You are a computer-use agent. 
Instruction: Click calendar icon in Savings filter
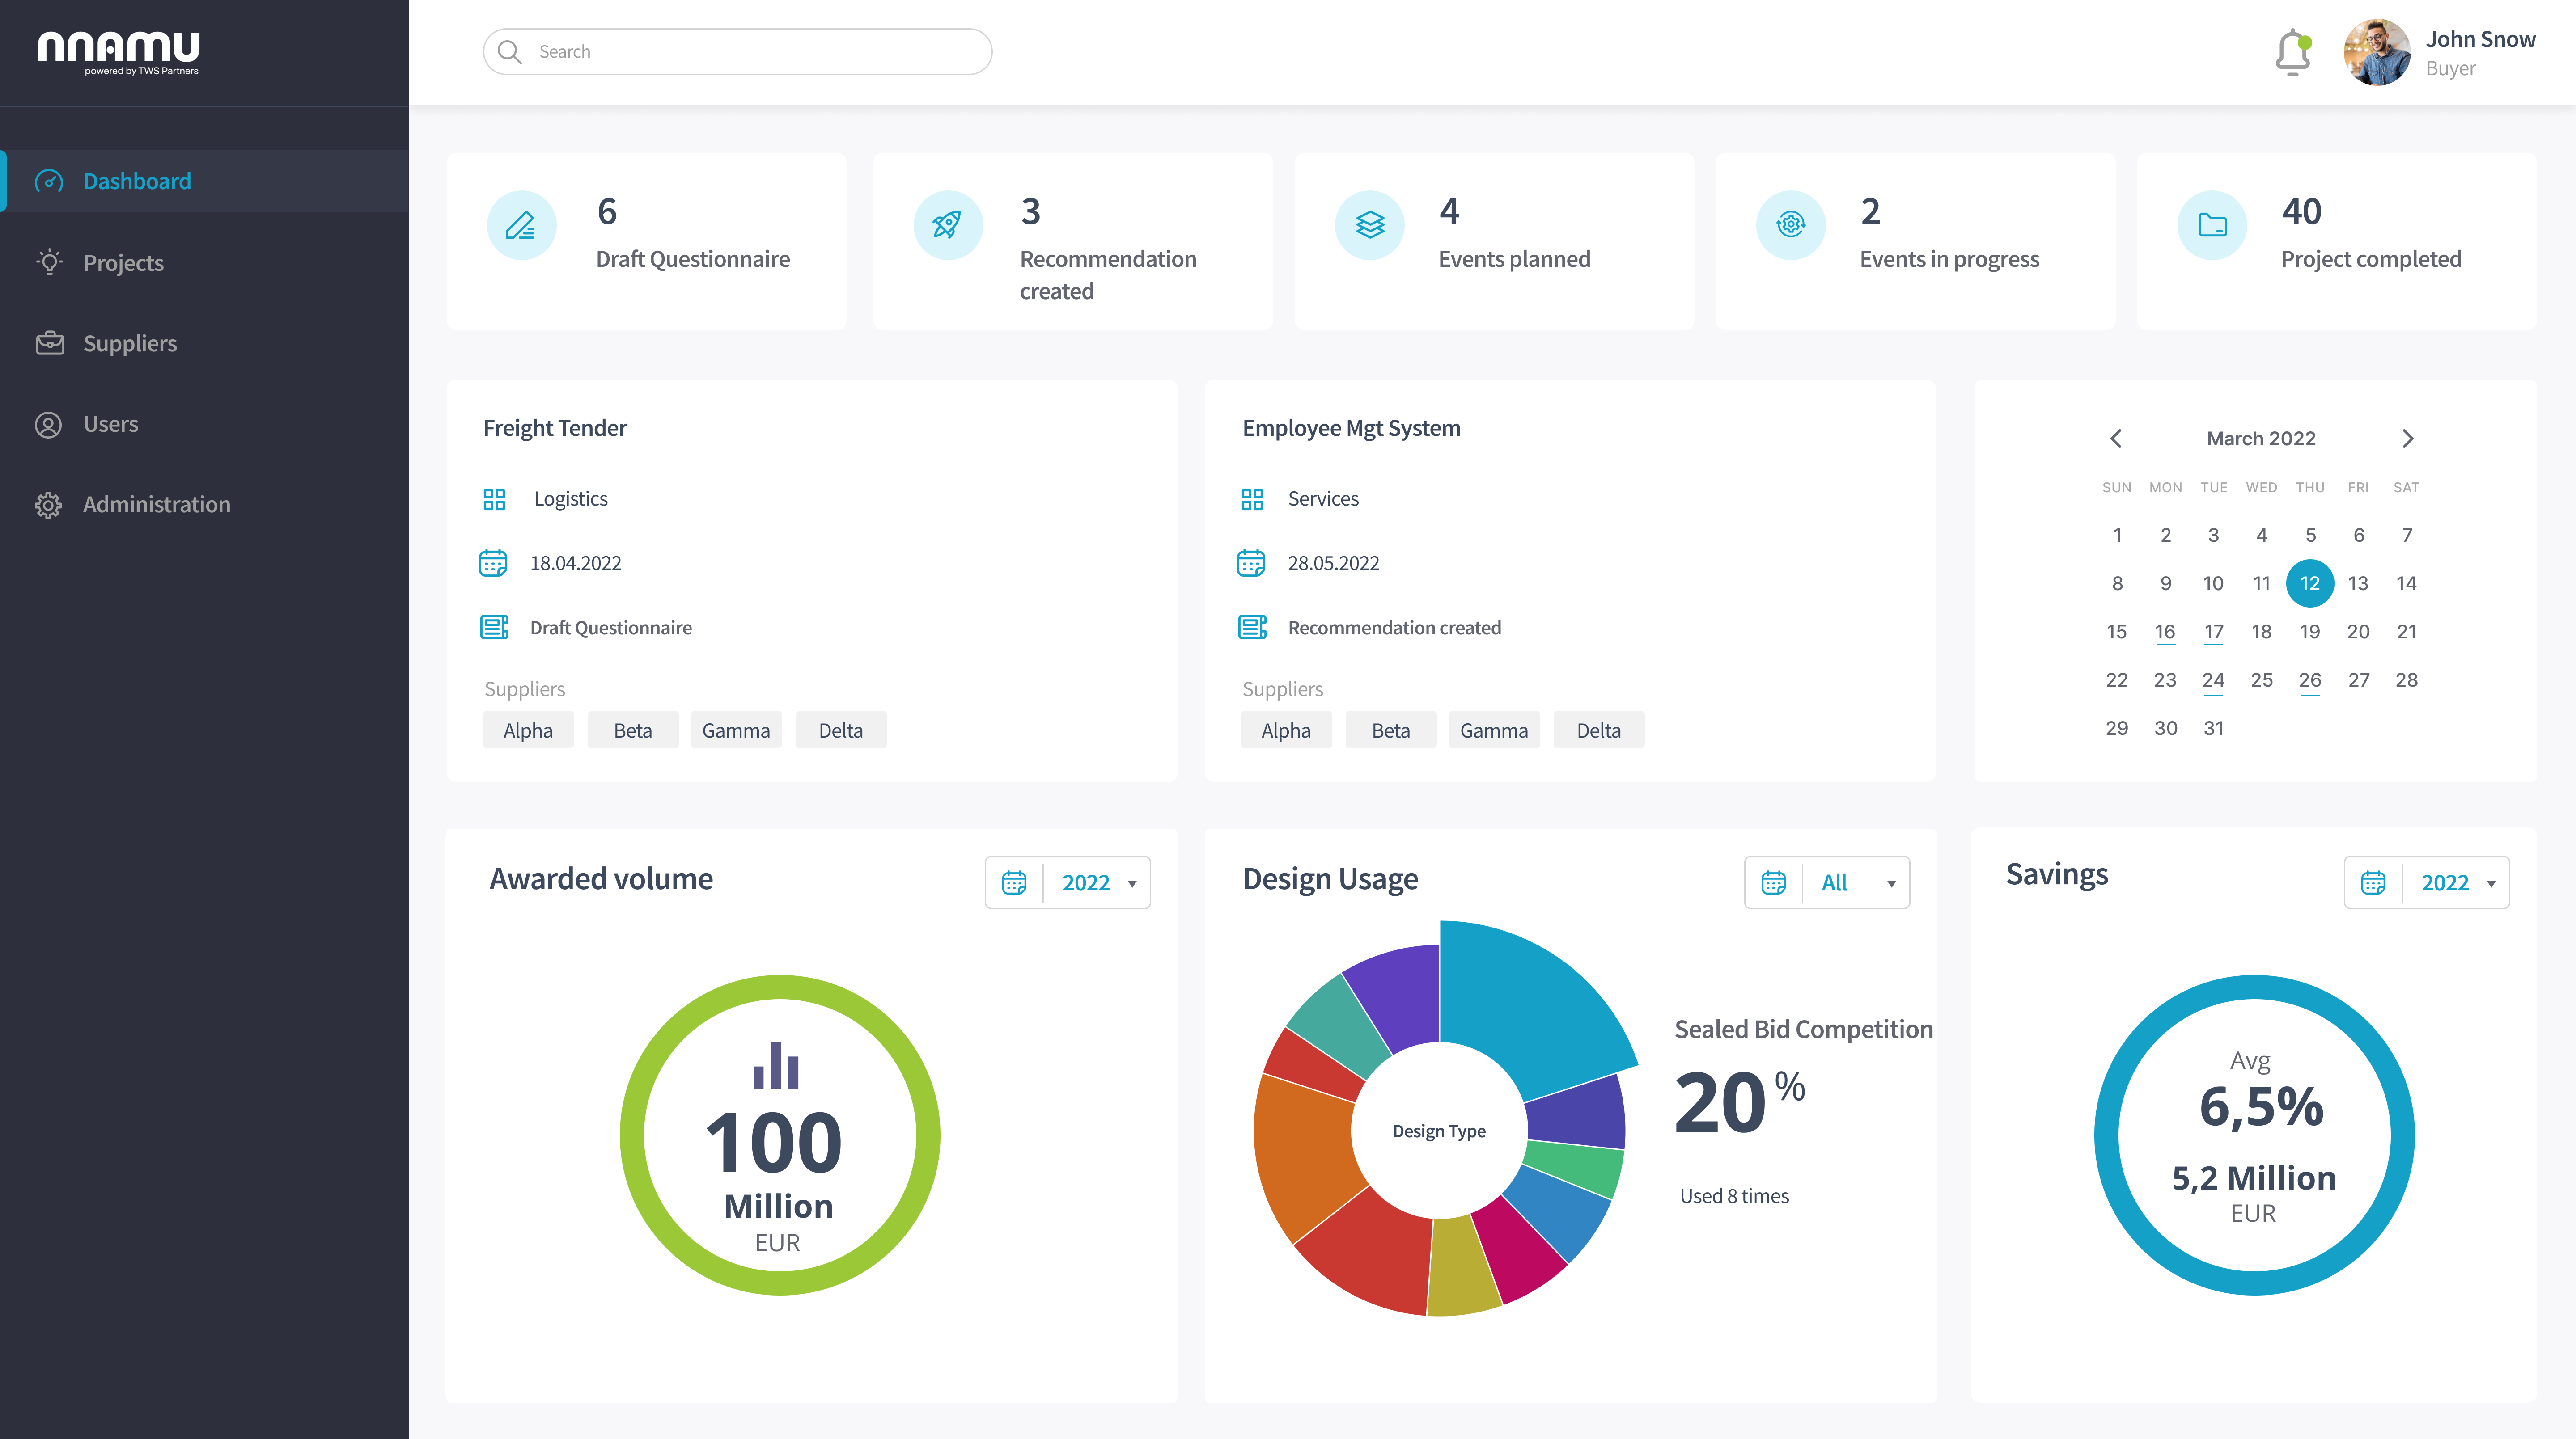pyautogui.click(x=2373, y=882)
